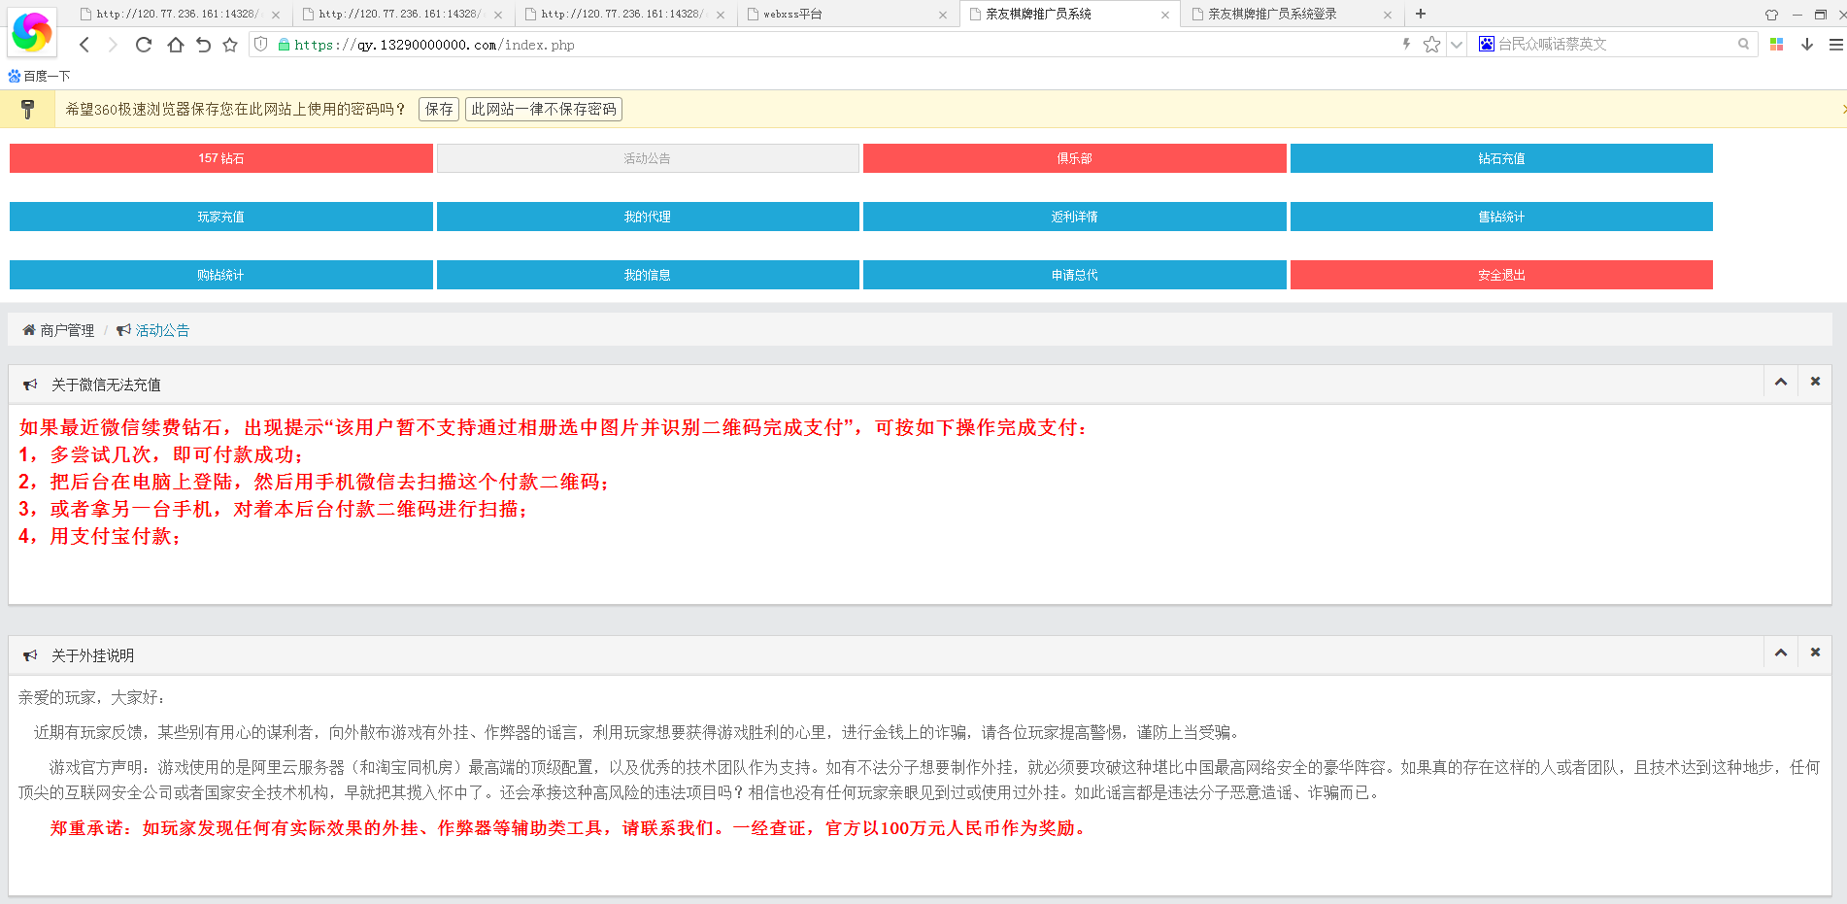The height and width of the screenshot is (904, 1847).
Task: Expand address bar favorites dropdown arrow
Action: tap(1457, 45)
